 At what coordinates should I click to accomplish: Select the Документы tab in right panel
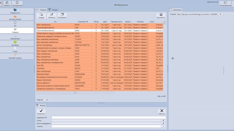(x=175, y=10)
